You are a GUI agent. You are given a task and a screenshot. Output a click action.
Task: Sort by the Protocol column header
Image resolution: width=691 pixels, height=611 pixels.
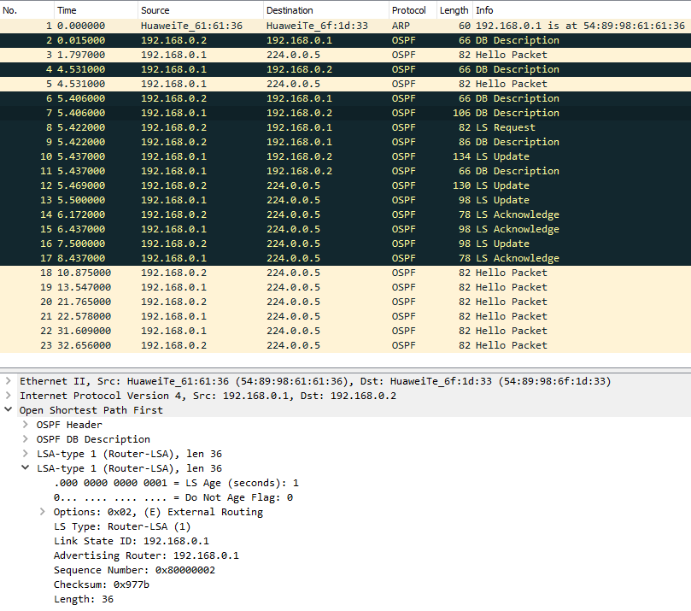coord(413,10)
